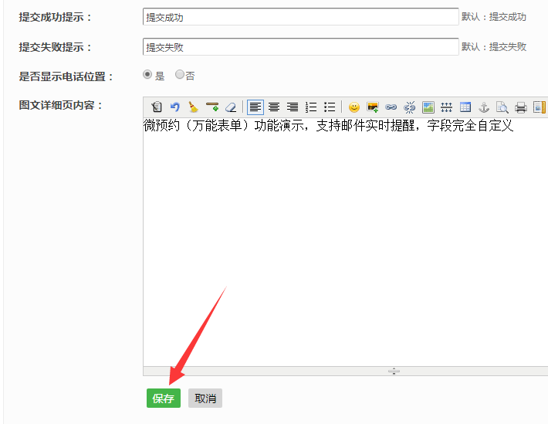Click the insert image upload icon
Image resolution: width=548 pixels, height=424 pixels.
[x=373, y=107]
